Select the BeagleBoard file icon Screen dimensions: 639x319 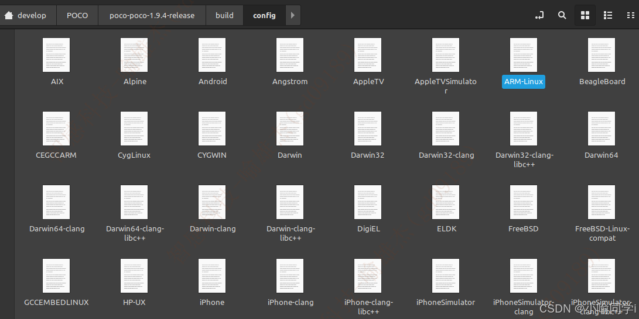click(602, 55)
